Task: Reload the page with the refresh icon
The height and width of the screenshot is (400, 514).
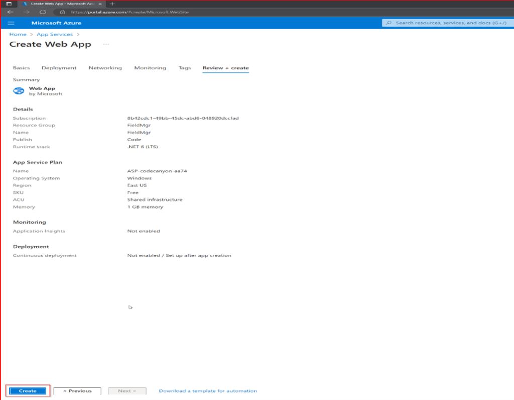Action: click(43, 12)
